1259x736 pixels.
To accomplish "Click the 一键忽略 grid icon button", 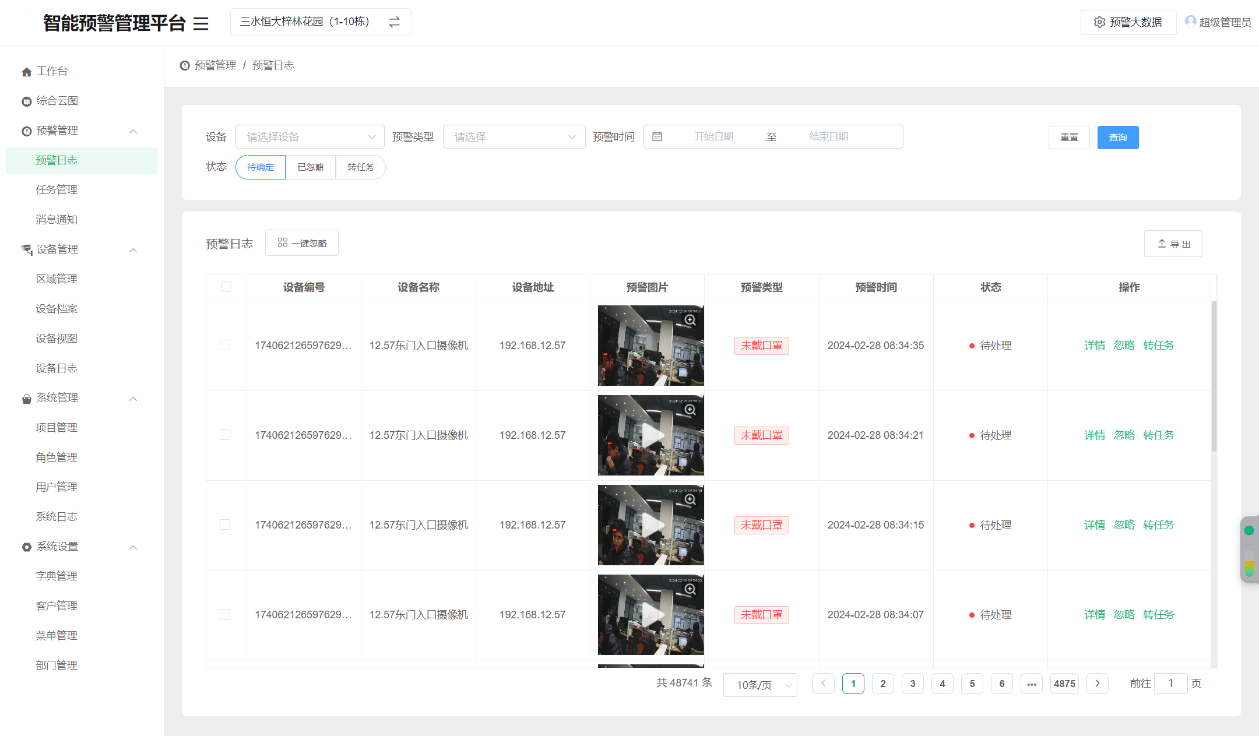I will (301, 243).
